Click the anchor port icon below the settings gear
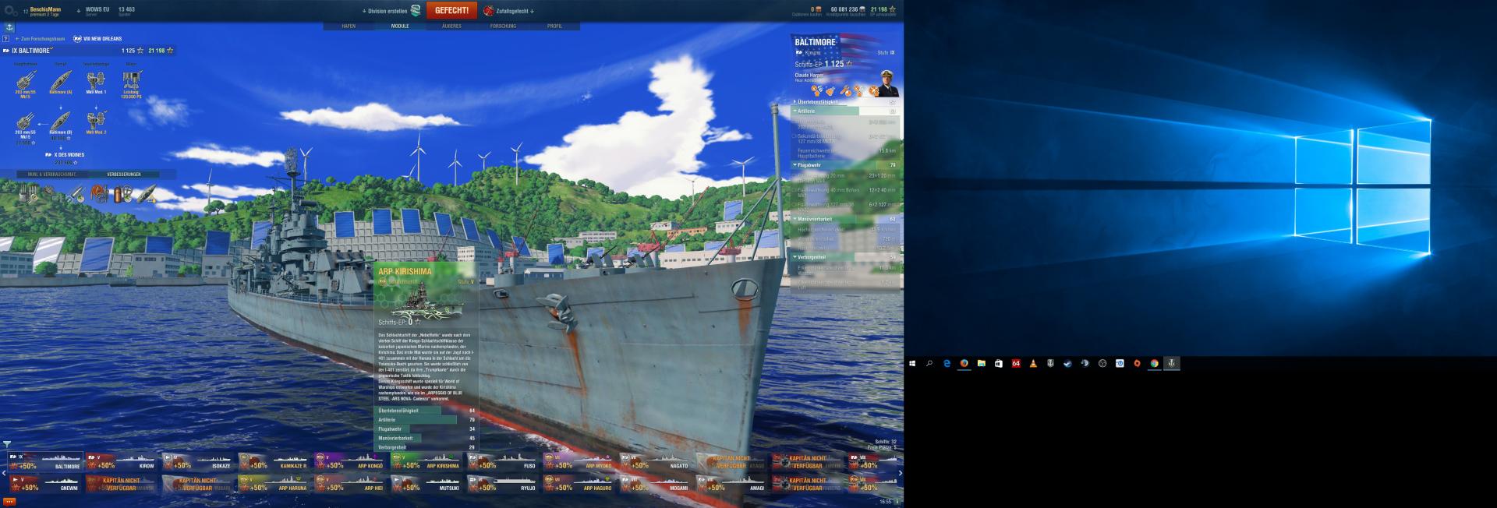1497x508 pixels. tap(9, 27)
